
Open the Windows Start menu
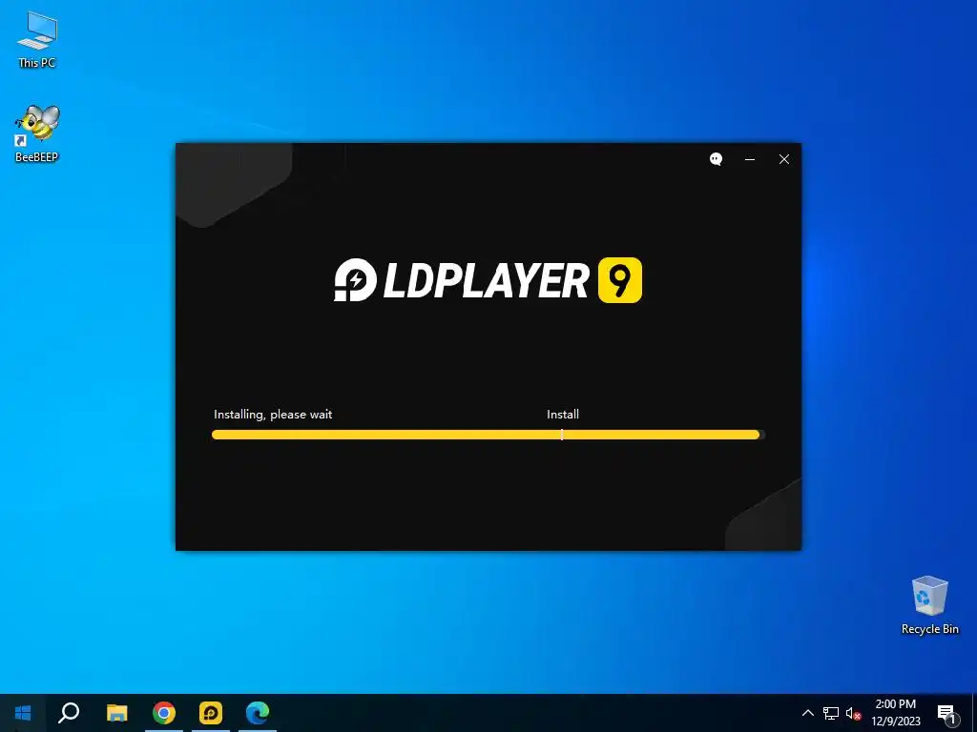23,713
